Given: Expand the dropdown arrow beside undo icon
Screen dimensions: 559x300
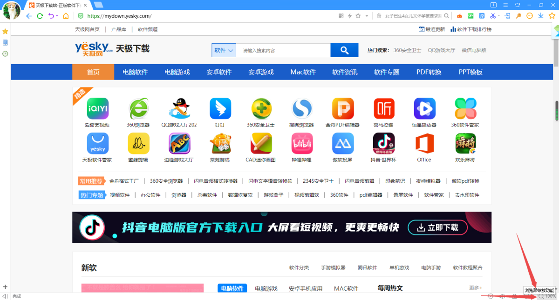Looking at the screenshot, I should (57, 16).
